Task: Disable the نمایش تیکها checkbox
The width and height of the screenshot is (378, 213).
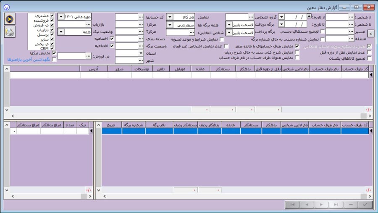Action: 54,53
